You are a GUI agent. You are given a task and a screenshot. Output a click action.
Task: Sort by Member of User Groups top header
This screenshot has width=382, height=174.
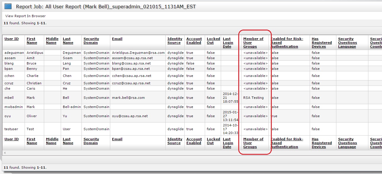pyautogui.click(x=253, y=43)
